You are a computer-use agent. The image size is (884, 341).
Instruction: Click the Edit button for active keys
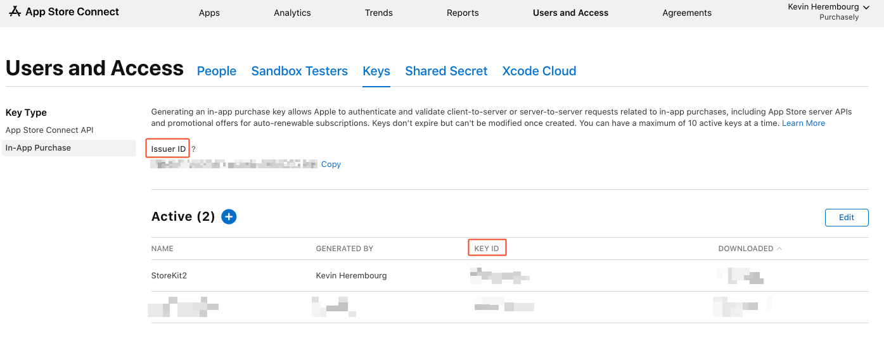(x=847, y=218)
